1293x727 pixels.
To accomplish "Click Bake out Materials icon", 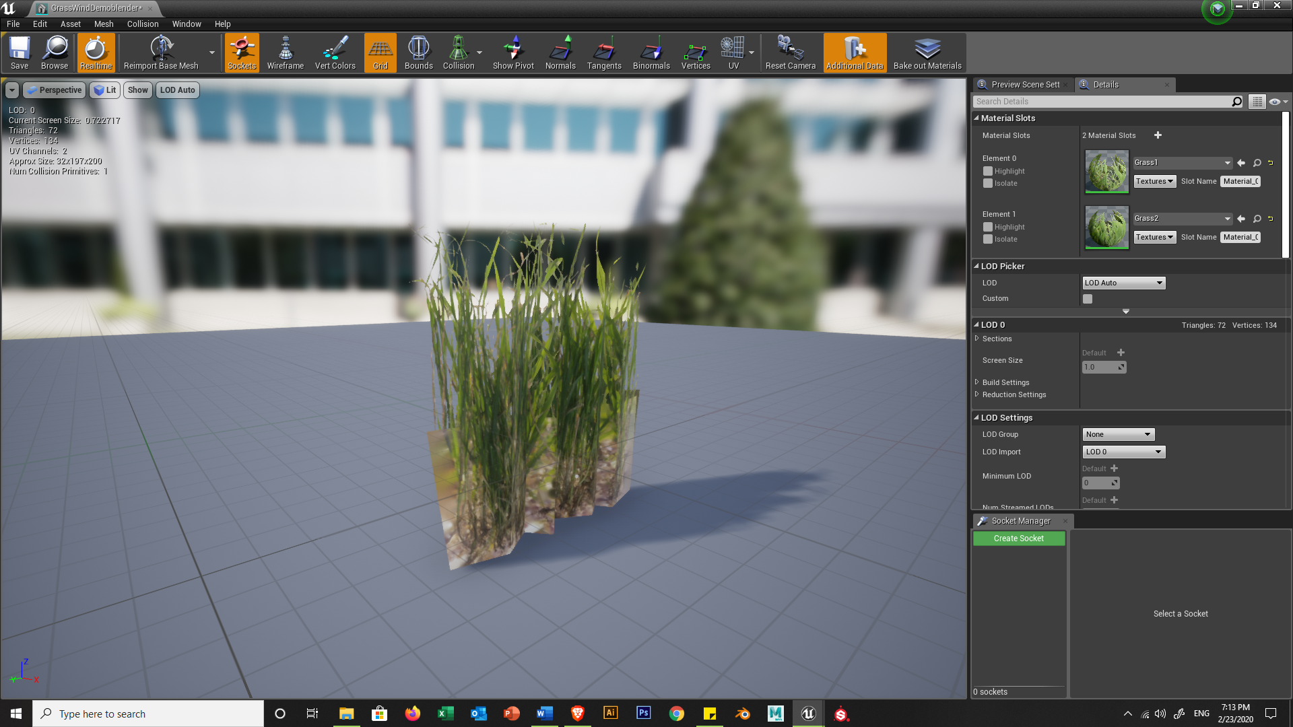I will 927,53.
